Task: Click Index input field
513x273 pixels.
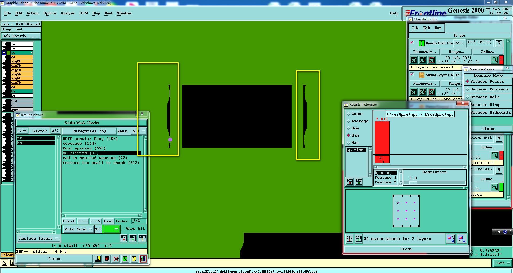Action: click(x=139, y=221)
